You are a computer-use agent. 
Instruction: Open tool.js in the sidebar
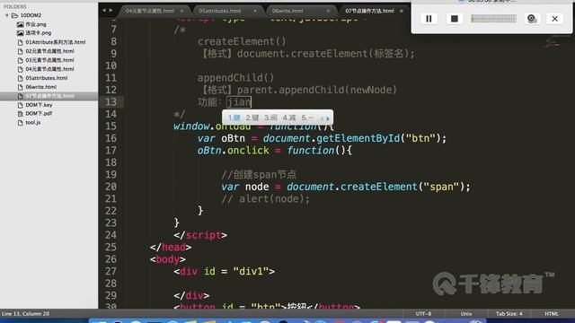click(x=33, y=123)
